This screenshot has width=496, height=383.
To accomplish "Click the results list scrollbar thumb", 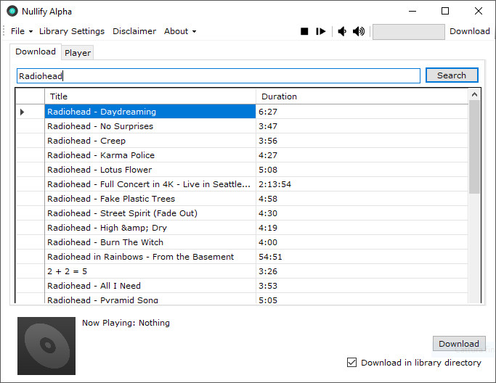I will click(474, 147).
